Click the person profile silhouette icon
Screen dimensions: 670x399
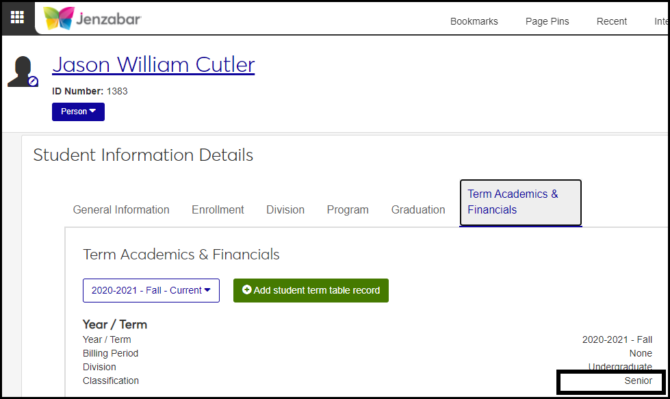(21, 70)
